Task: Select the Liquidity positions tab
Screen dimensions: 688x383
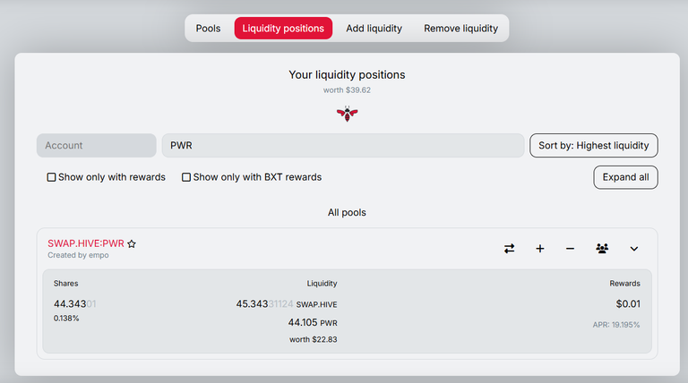Action: coord(283,29)
